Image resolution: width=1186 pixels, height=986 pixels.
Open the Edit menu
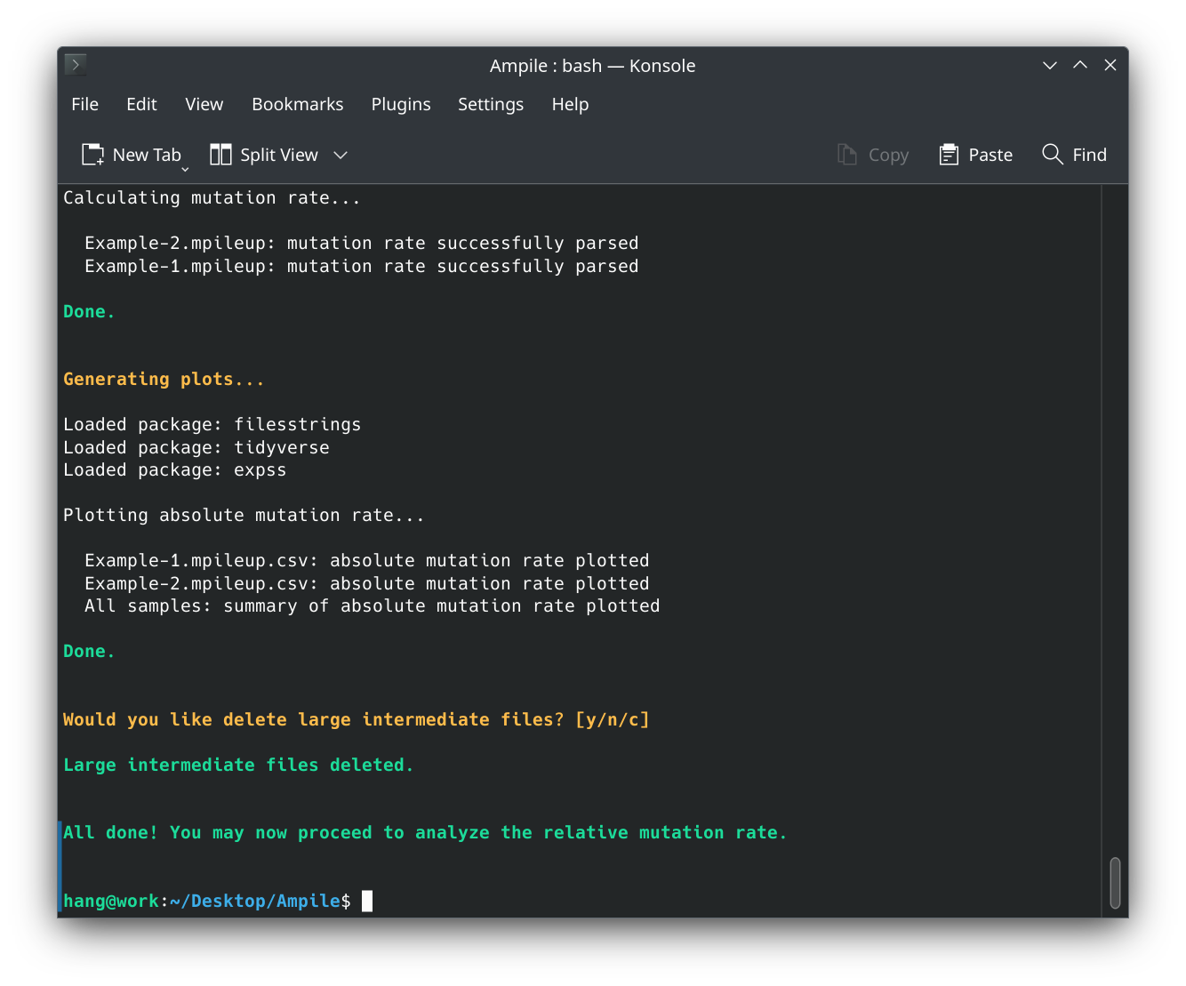(141, 104)
